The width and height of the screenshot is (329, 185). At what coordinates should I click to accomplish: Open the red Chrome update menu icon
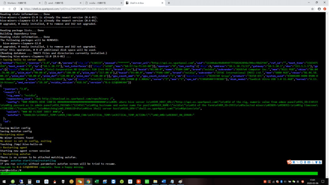point(325,9)
